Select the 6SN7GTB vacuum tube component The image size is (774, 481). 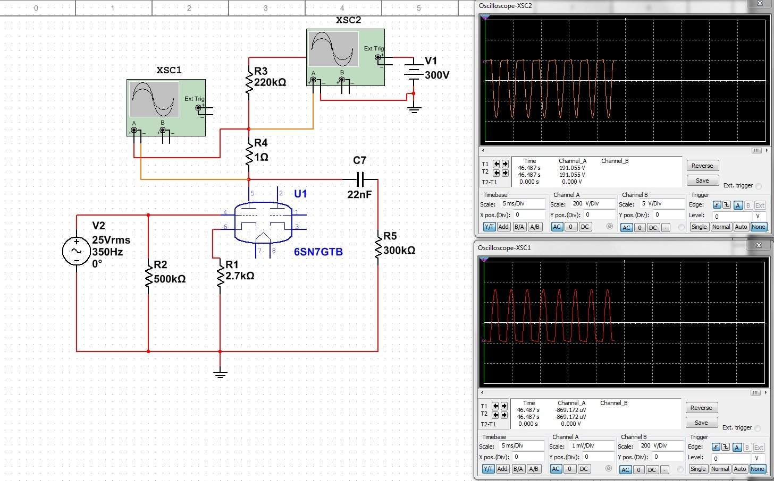pyautogui.click(x=263, y=222)
